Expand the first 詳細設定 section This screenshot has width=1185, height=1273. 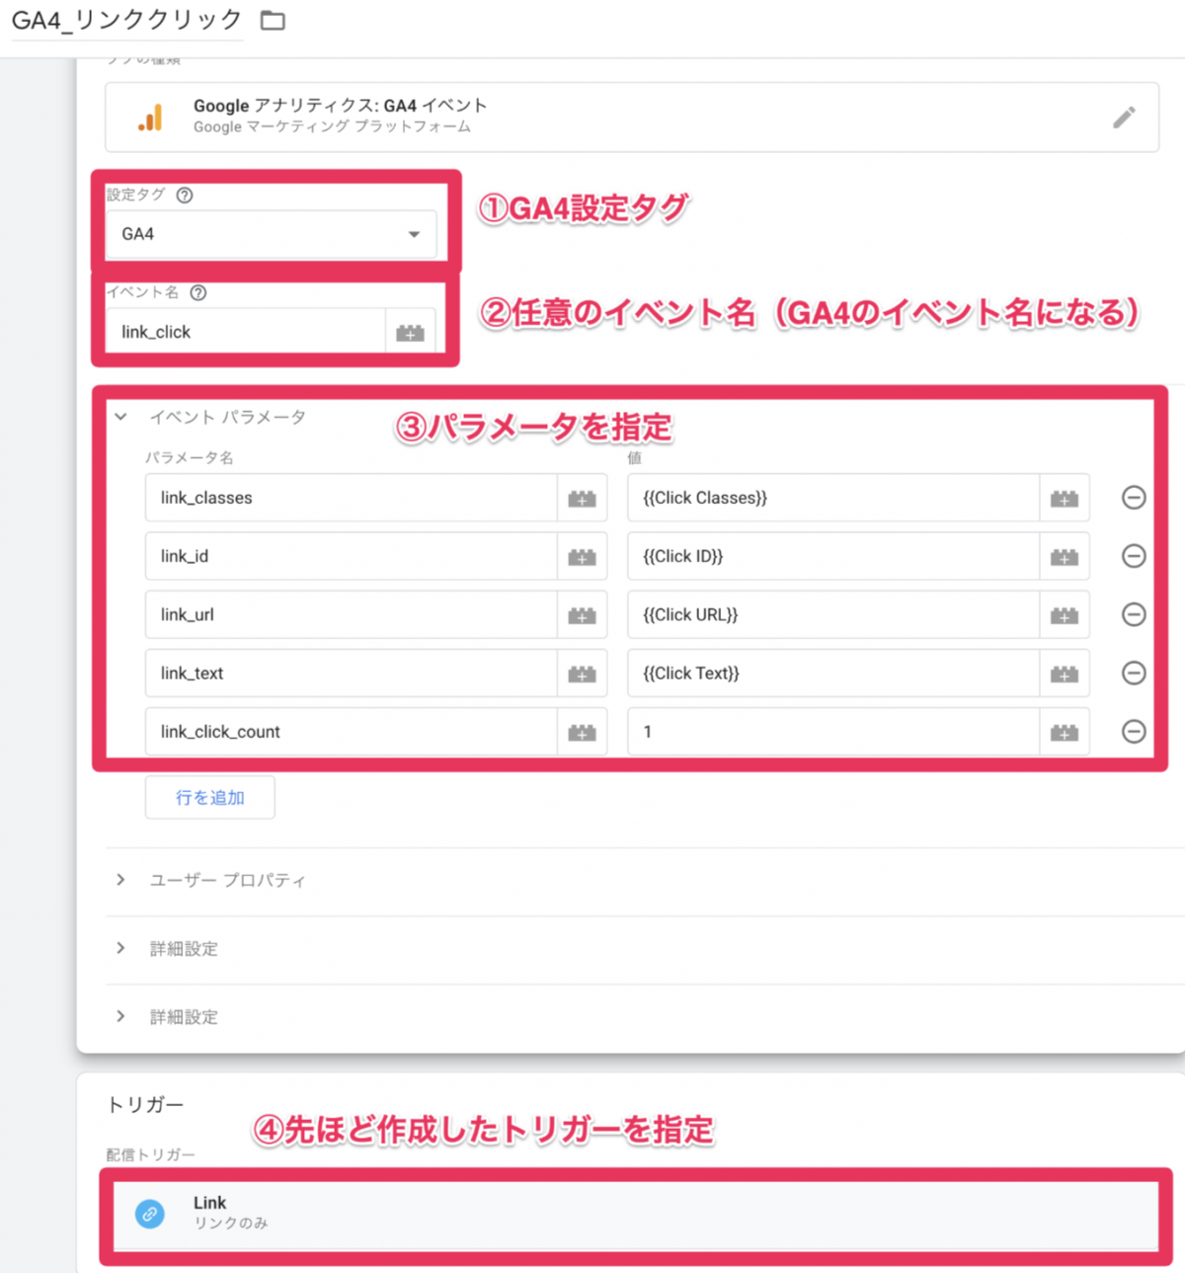(121, 948)
